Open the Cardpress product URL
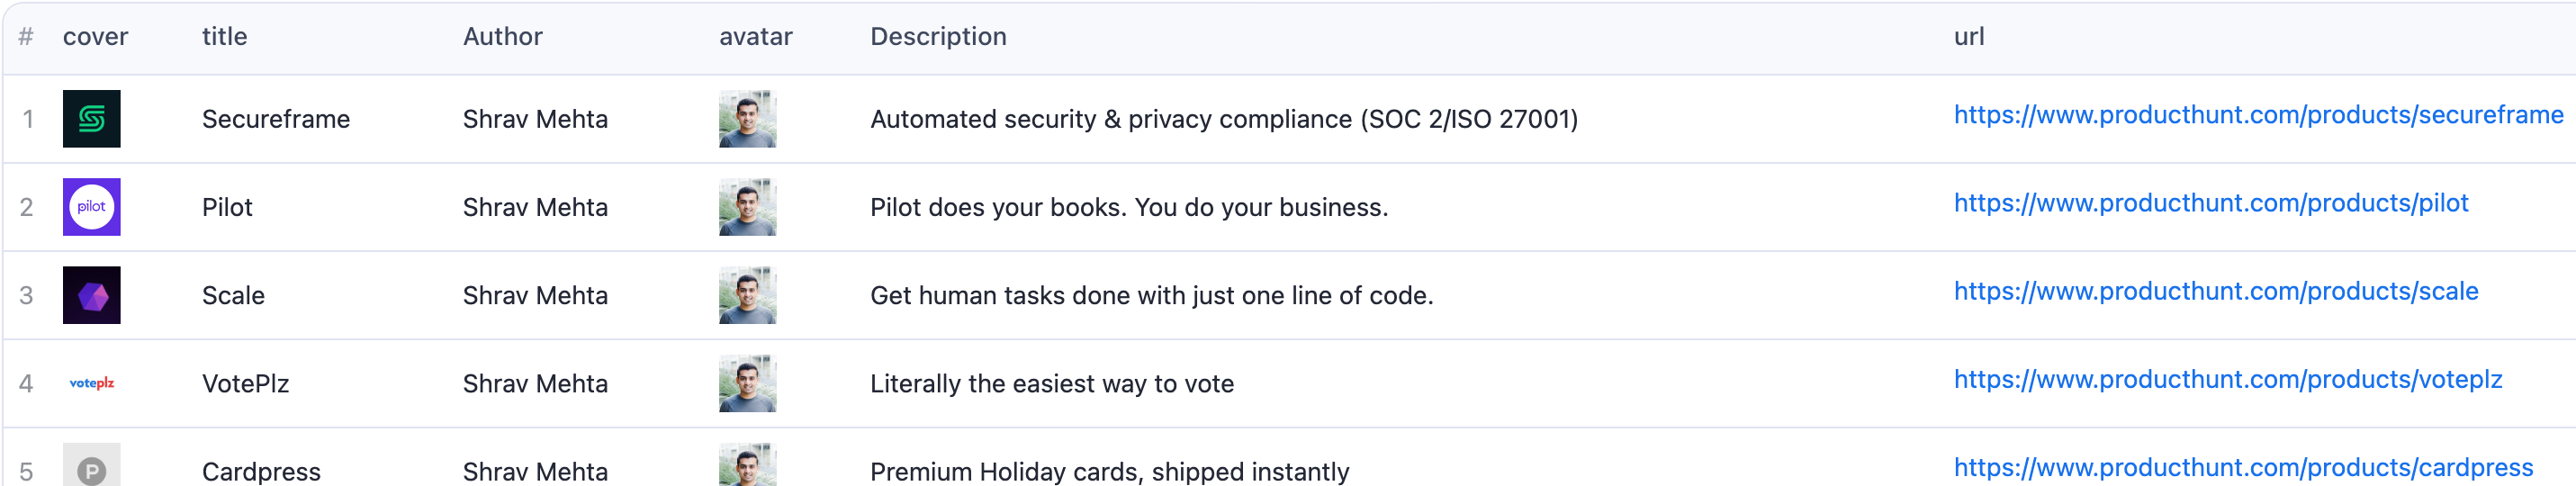This screenshot has width=2576, height=486. pos(2243,467)
